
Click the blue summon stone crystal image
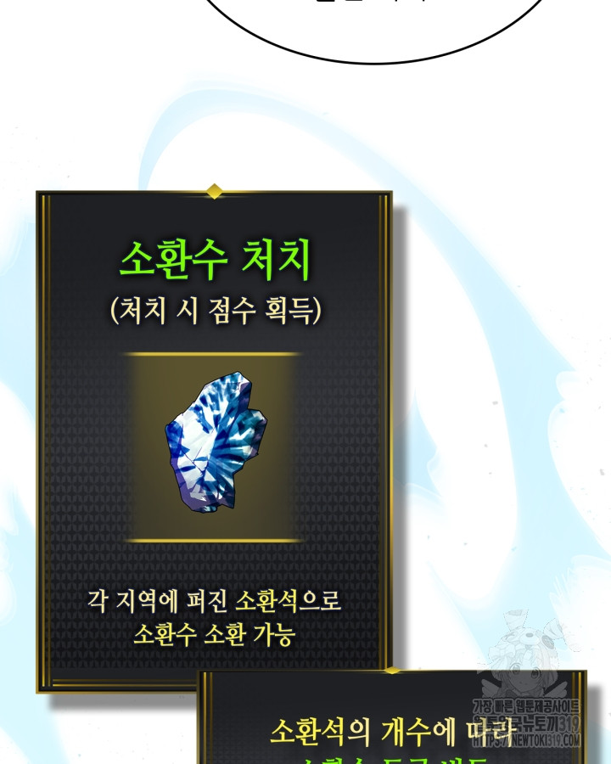point(216,442)
